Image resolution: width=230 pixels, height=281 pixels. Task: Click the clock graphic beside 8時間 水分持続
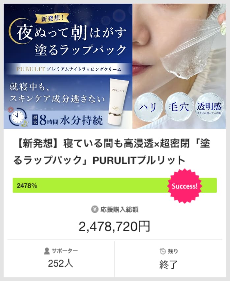(x=17, y=117)
